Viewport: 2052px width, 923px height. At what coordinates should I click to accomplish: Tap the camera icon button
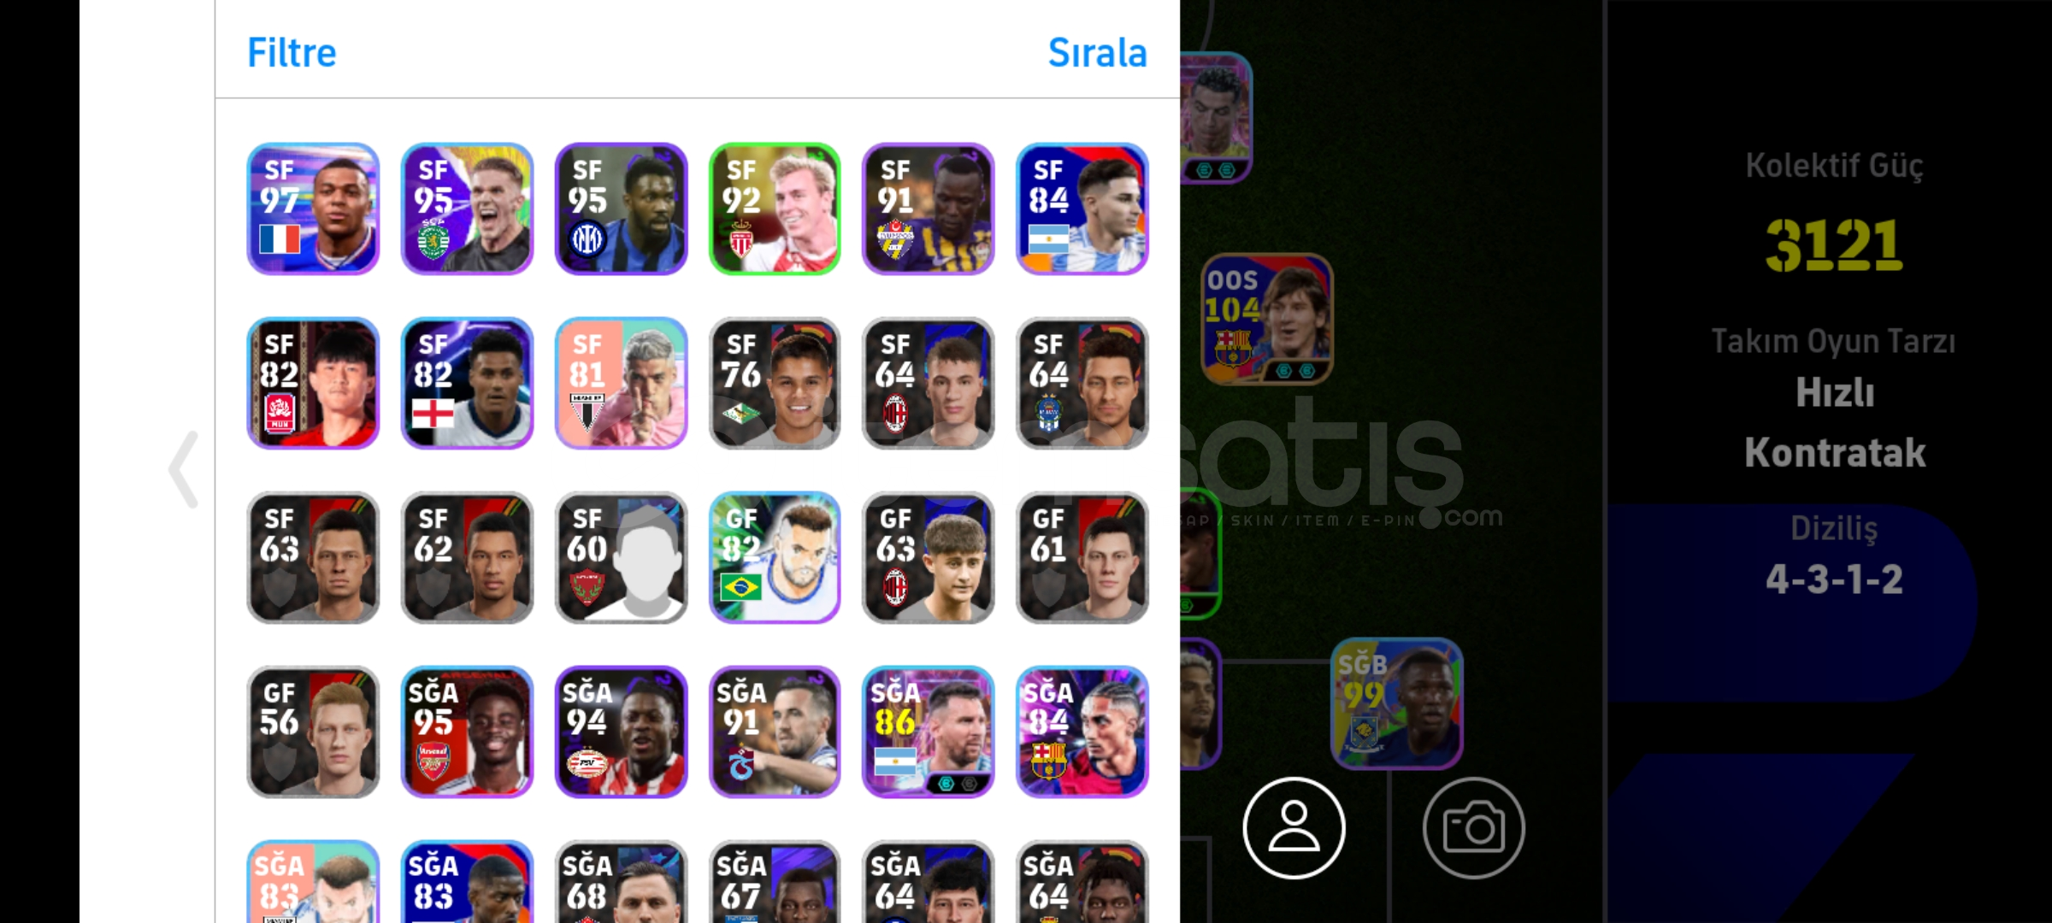click(1473, 827)
